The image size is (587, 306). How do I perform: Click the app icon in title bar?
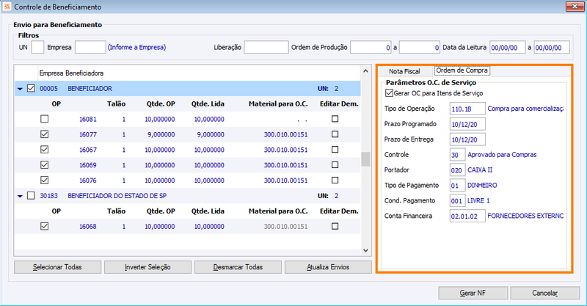click(x=7, y=7)
